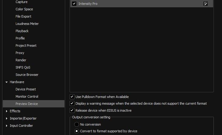Open the Color Space settings page
Screen dimensions: 222x135
[x=24, y=9]
